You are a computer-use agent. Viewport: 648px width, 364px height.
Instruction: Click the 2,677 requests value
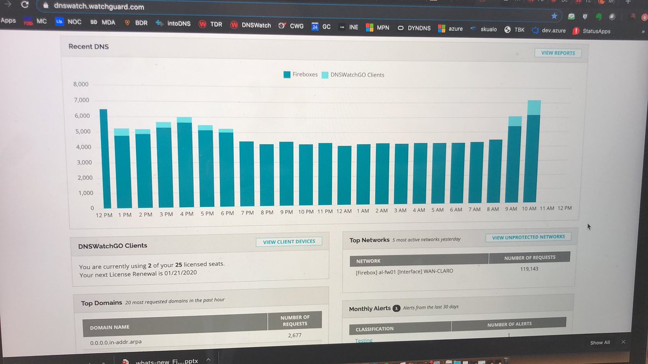pos(295,335)
